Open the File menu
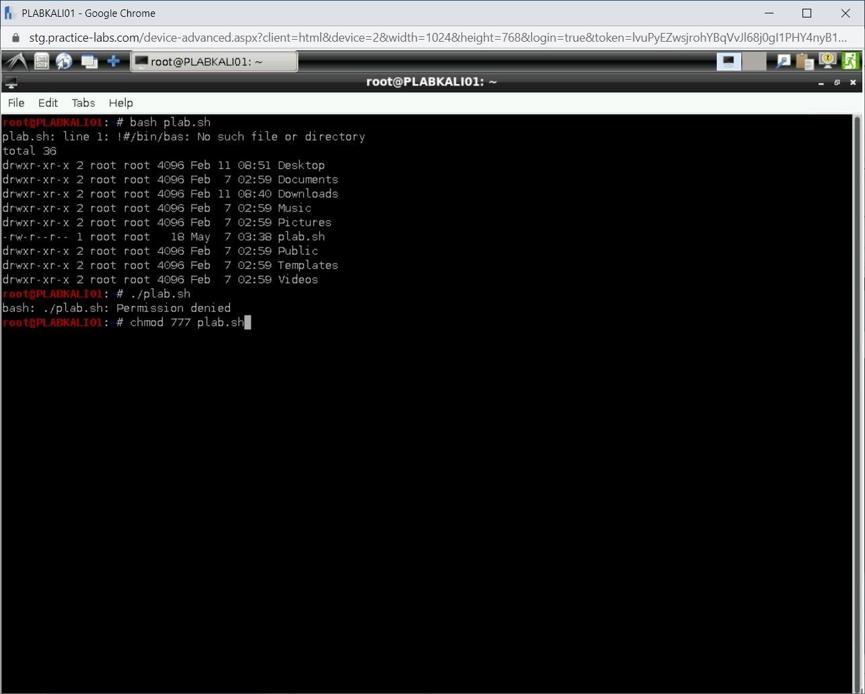The height and width of the screenshot is (694, 865). click(x=16, y=103)
